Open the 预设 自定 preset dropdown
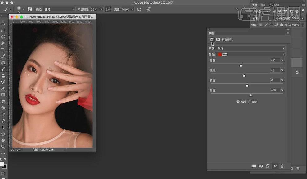The image size is (307, 179). point(251,48)
